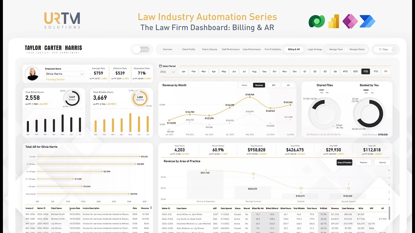Click Olivia Harris profile photo
Viewport: 415px width, 233px height.
tap(32, 74)
